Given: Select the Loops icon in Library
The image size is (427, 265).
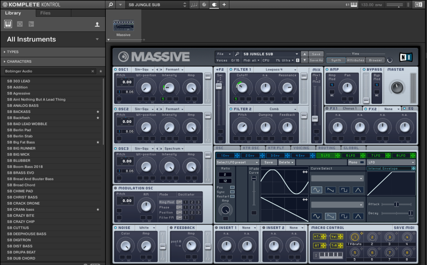Looking at the screenshot, I should [20, 24].
